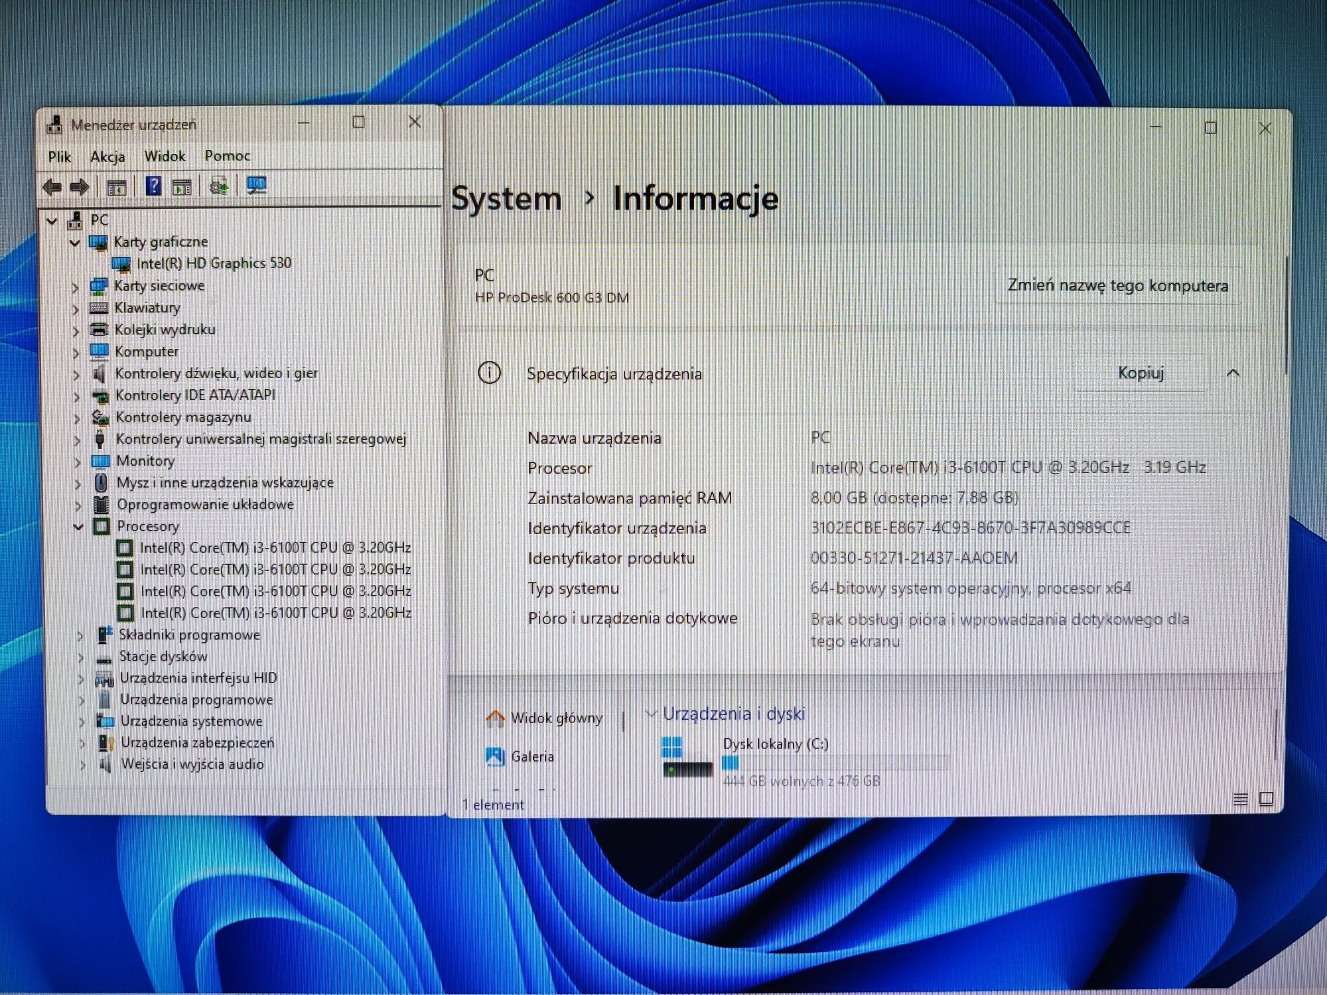Open the Plik menu
Image resolution: width=1327 pixels, height=995 pixels.
[x=60, y=157]
